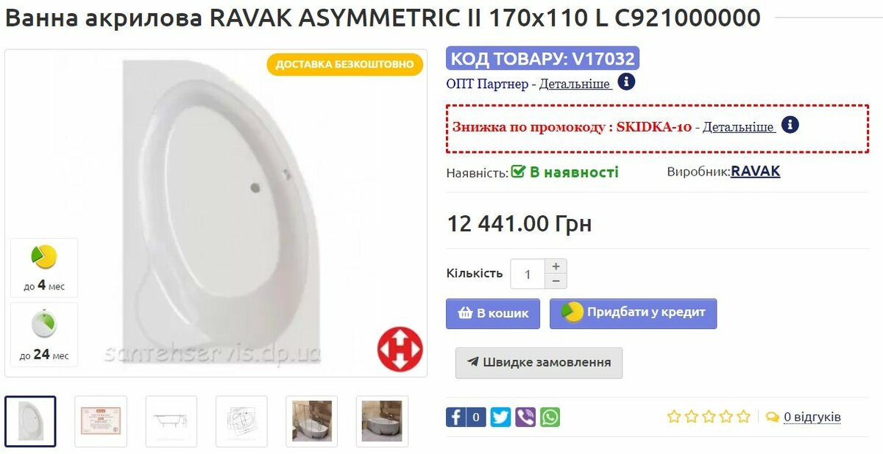Click the Nova Poshta red delivery logo
883x454 pixels.
[x=400, y=349]
